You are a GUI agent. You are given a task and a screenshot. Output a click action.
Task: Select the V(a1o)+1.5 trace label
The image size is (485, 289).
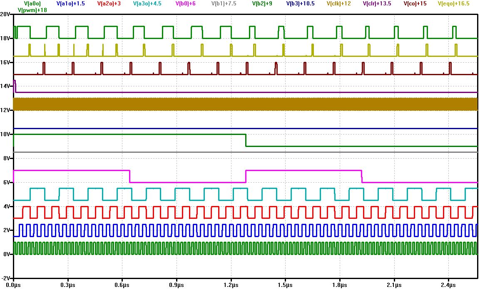70,4
